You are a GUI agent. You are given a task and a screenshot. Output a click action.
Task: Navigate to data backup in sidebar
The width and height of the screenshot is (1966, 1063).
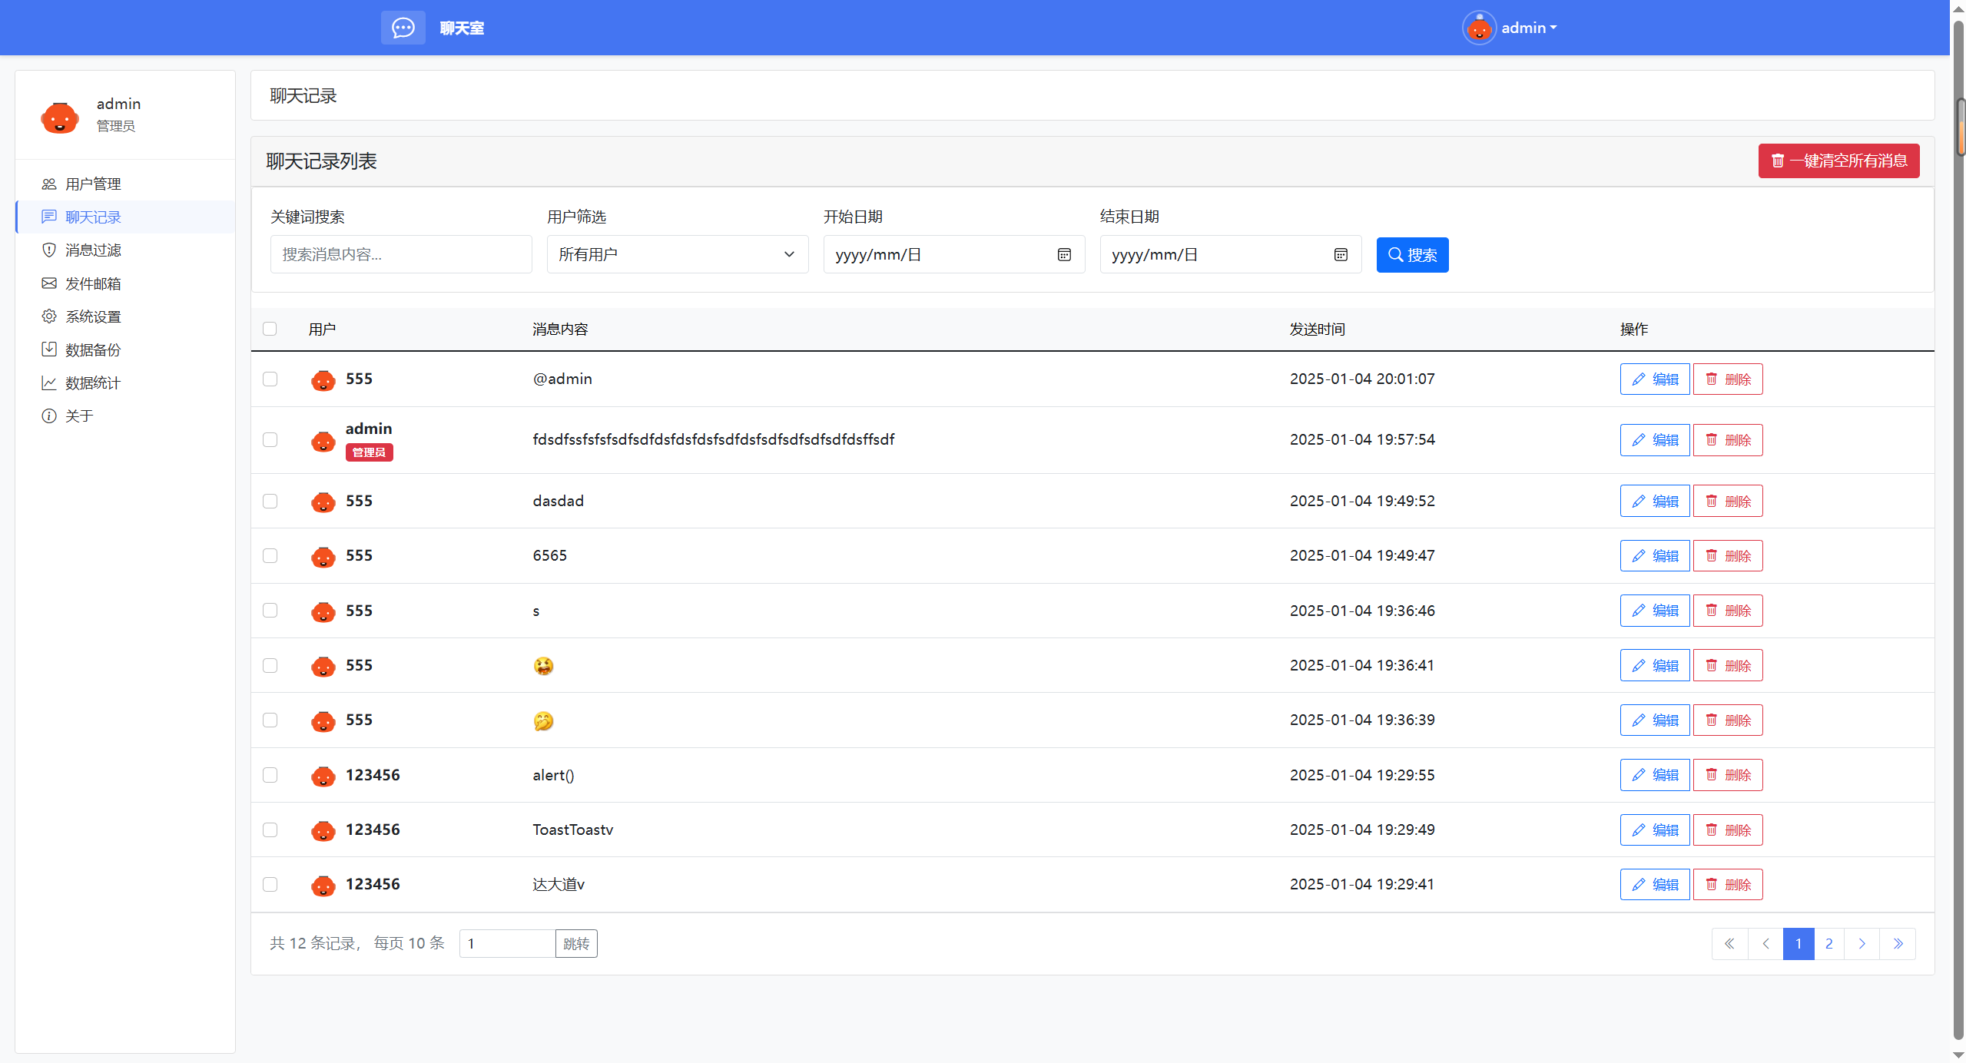(x=93, y=350)
